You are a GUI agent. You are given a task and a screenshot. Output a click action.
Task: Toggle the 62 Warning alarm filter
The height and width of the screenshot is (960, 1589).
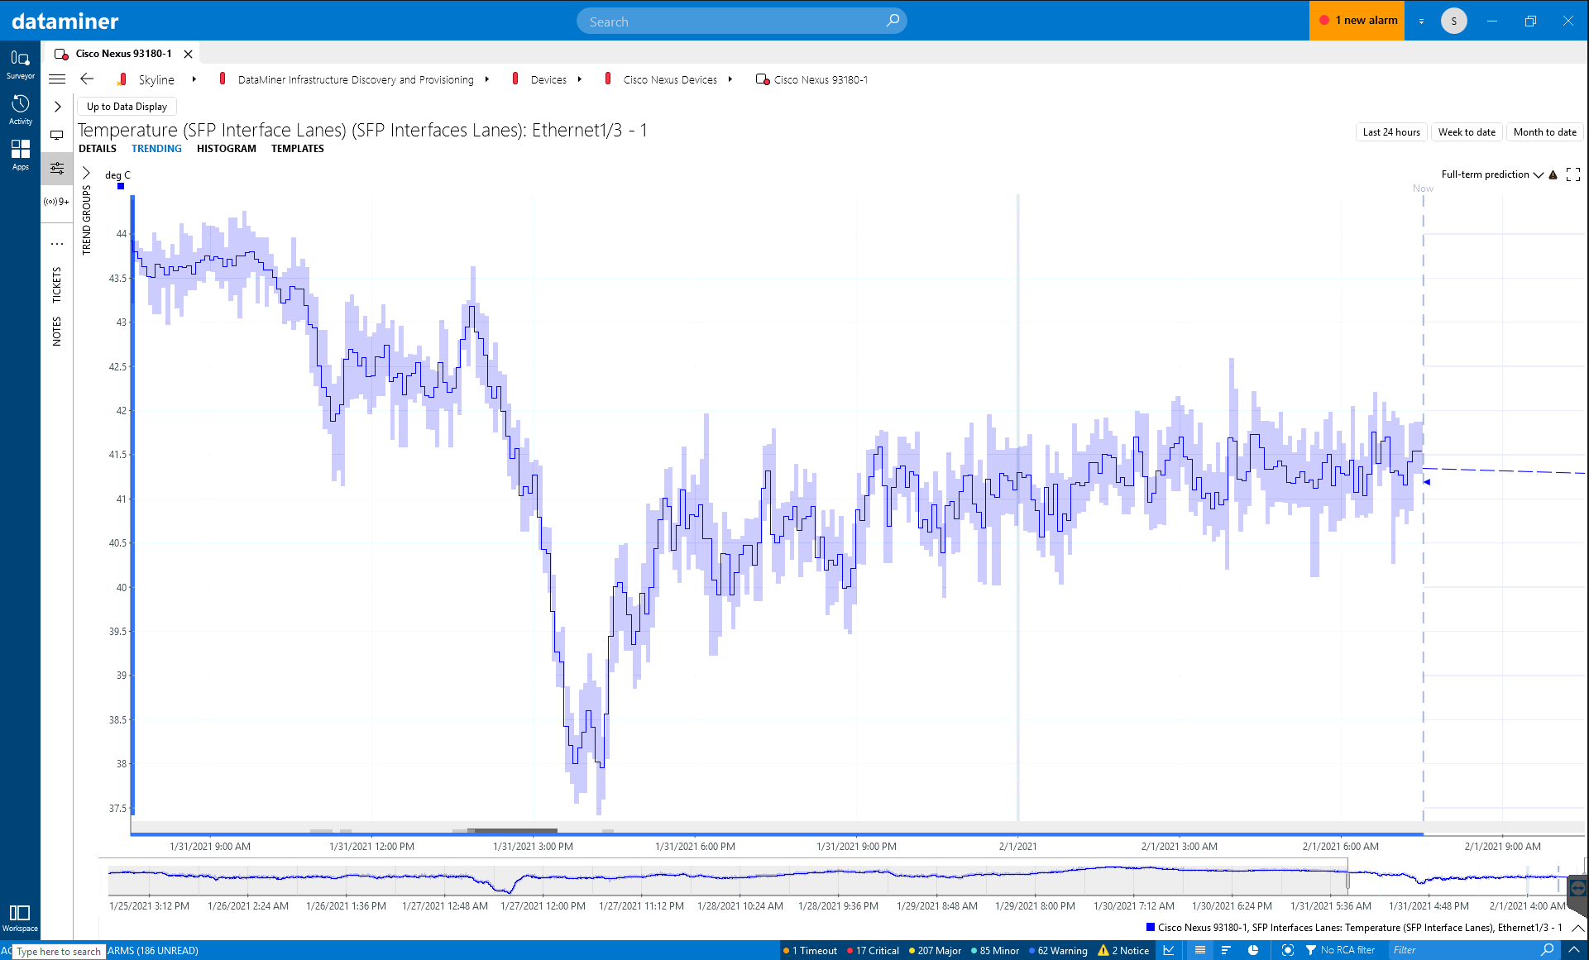click(1058, 951)
